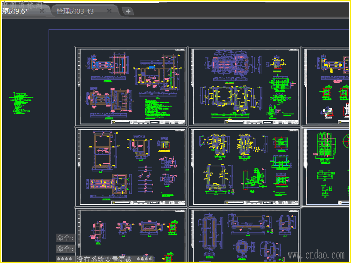The height and width of the screenshot is (263, 351).
Task: Click the second 命令: command line
Action: click(x=65, y=249)
